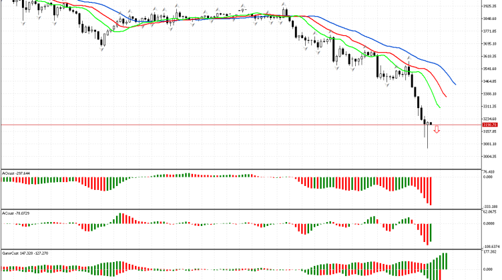
Task: Click the 3004.35 price scale label
Action: (491, 157)
